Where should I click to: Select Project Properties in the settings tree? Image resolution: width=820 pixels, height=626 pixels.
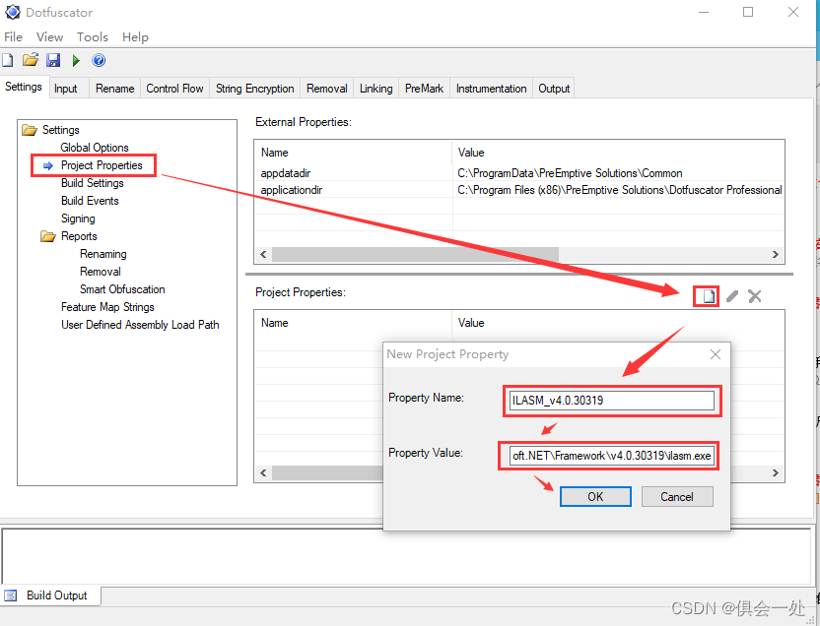click(x=102, y=165)
